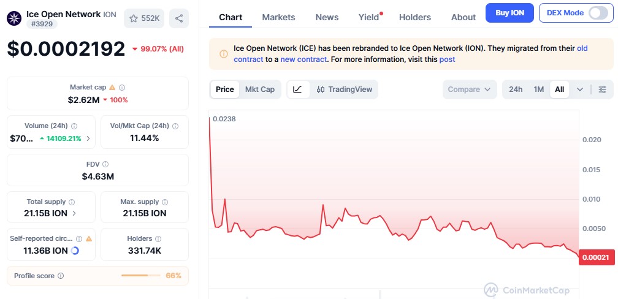This screenshot has width=618, height=299.
Task: Add ION to watchlist via star button
Action: coord(144,18)
